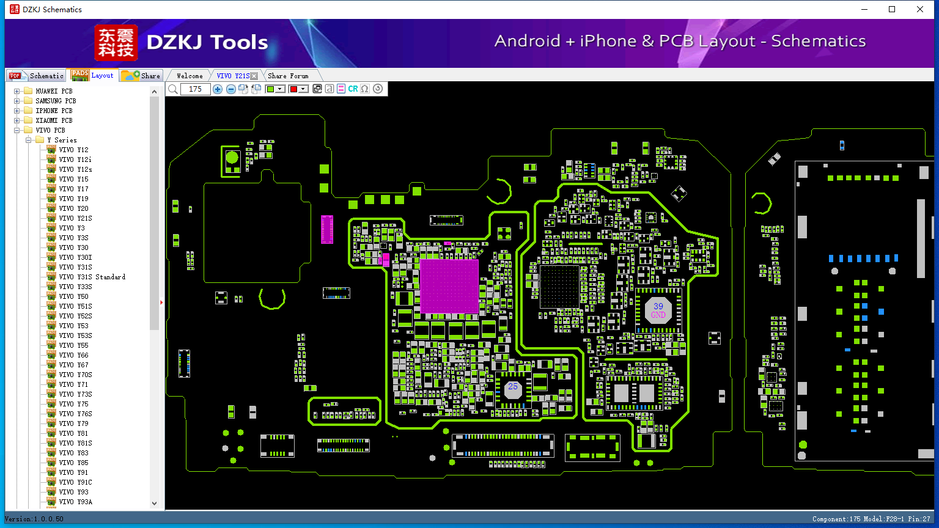This screenshot has width=939, height=528.
Task: Click the chip labeled 39 GND
Action: coord(658,311)
